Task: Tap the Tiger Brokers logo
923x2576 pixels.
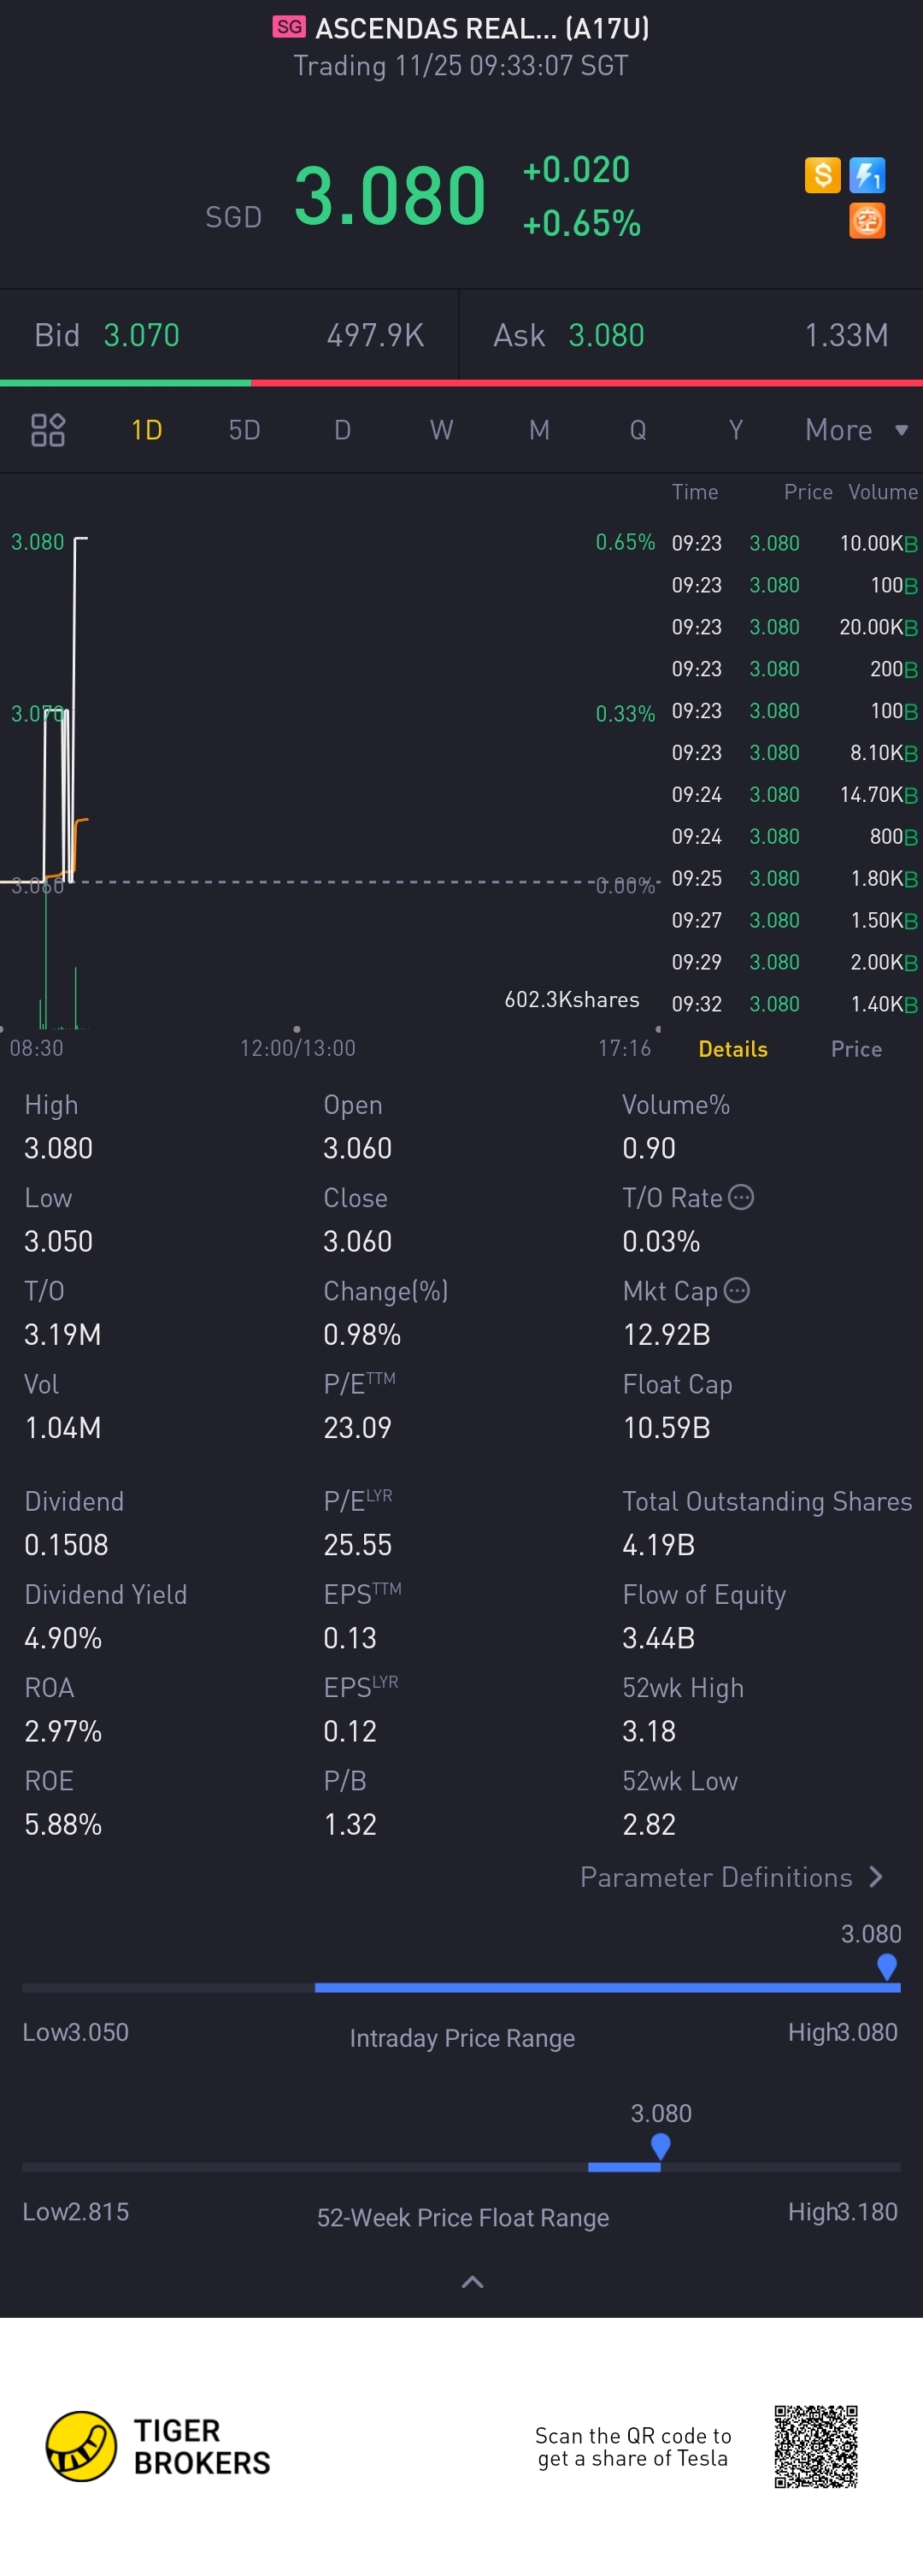Action: pos(158,2446)
